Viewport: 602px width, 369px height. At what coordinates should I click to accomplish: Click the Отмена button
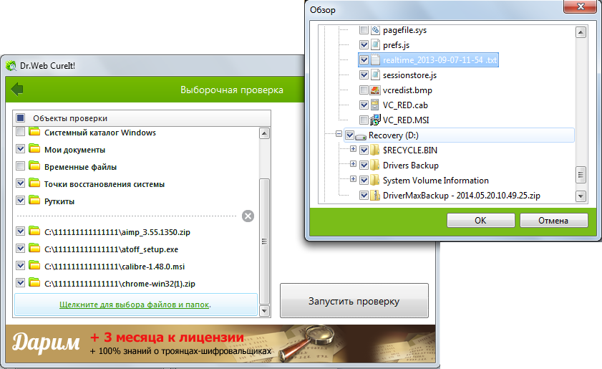click(x=553, y=220)
